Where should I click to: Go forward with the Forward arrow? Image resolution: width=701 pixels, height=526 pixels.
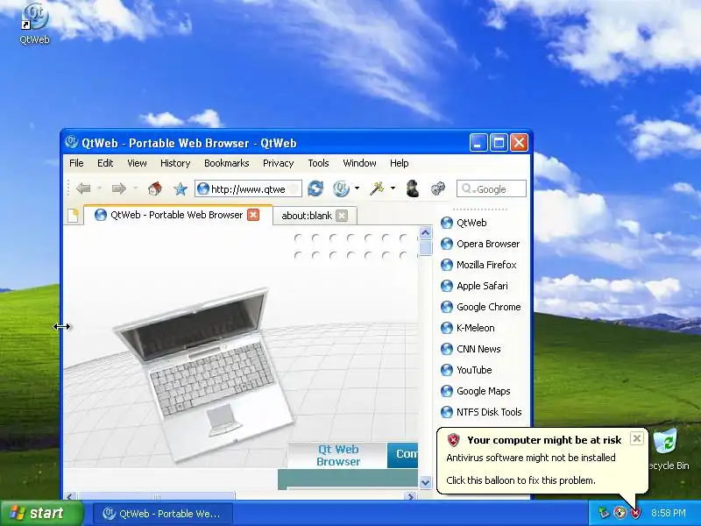click(x=118, y=188)
